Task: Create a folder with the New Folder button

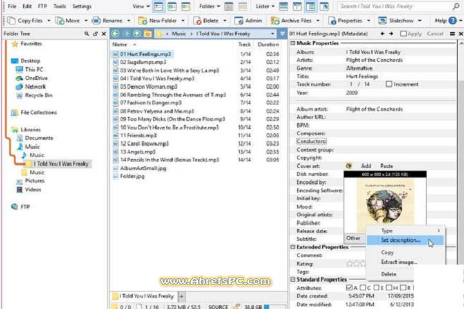Action: click(158, 21)
